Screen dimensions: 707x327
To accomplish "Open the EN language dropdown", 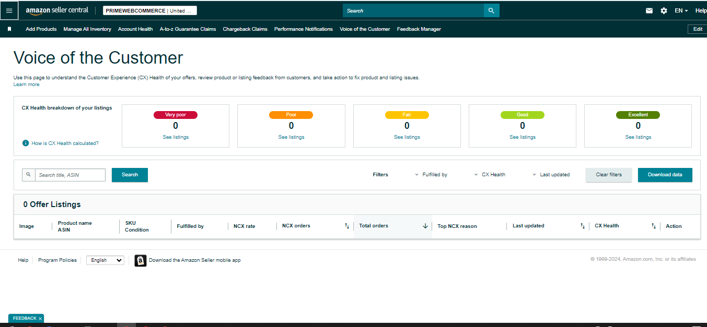I will (681, 10).
